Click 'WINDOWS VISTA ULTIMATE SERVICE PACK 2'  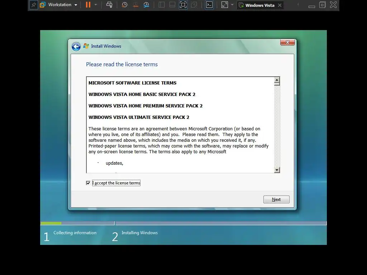click(x=139, y=117)
